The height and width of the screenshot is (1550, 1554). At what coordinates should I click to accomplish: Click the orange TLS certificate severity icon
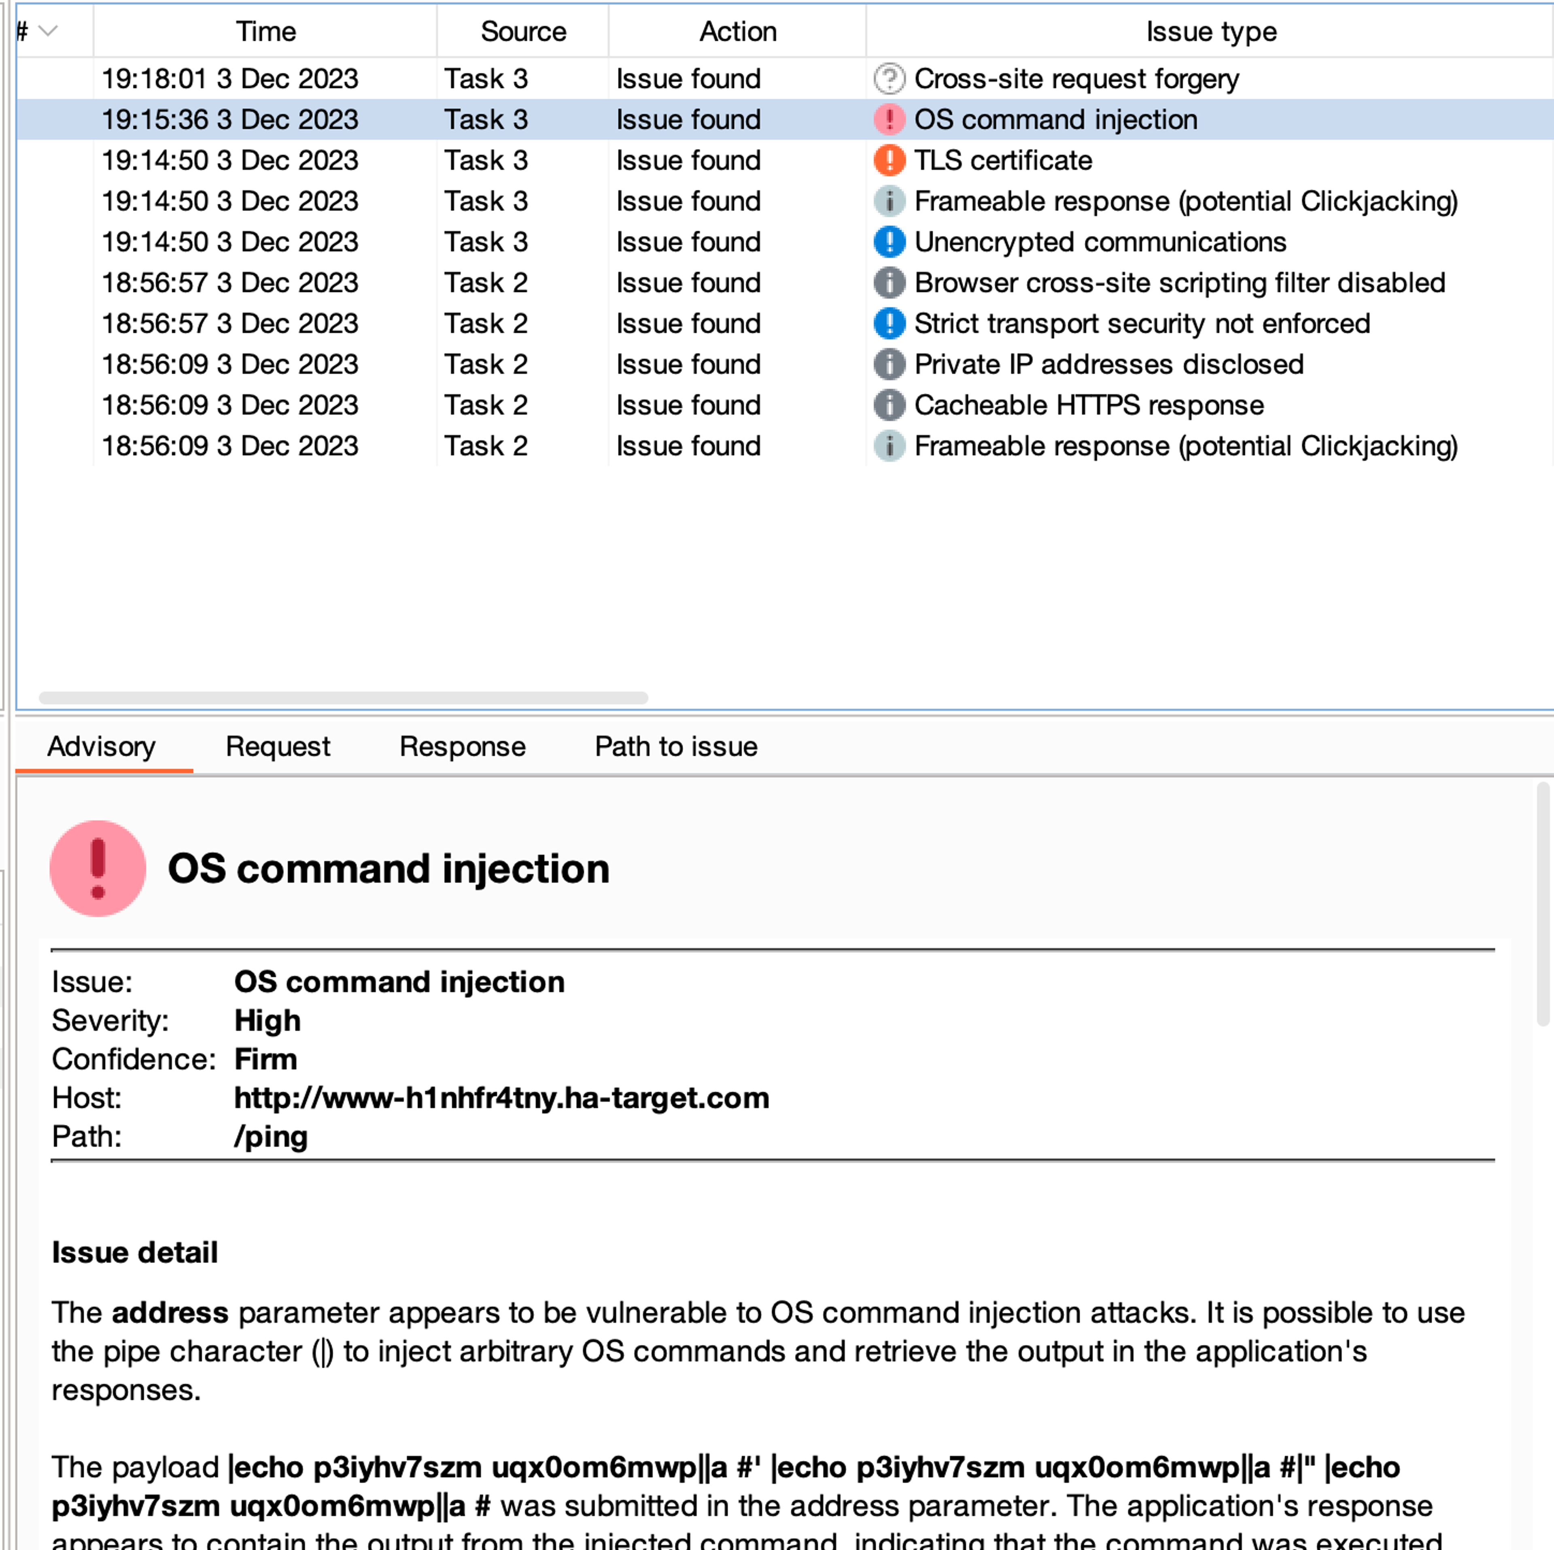[889, 160]
